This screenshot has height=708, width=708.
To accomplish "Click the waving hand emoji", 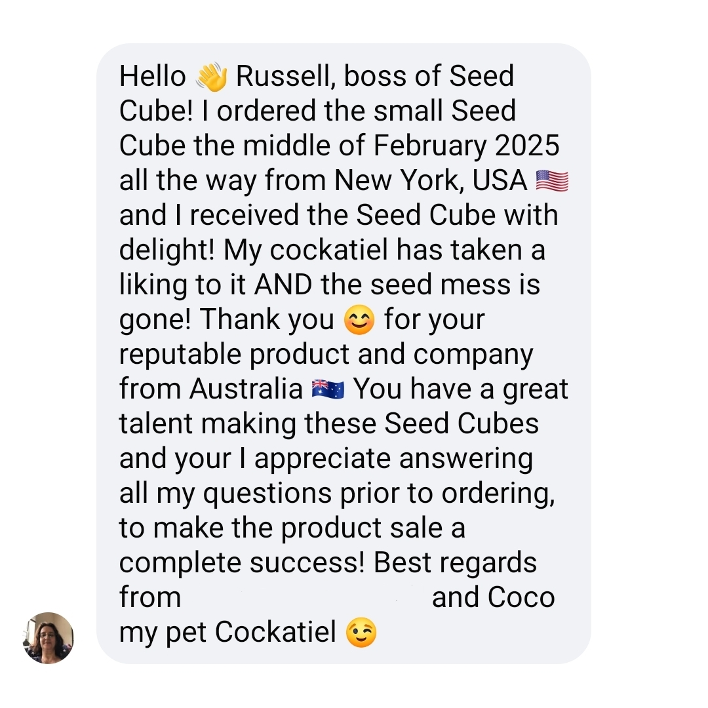I will pos(211,77).
